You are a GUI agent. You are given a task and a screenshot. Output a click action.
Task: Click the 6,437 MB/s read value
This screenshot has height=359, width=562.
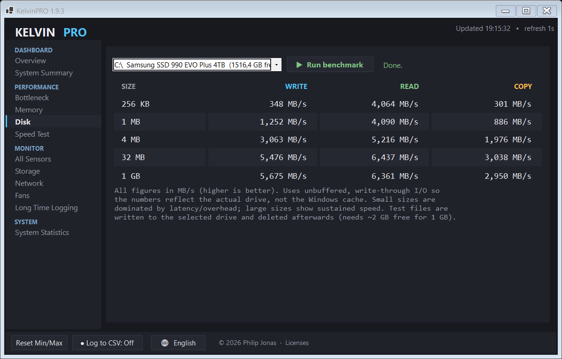(x=395, y=157)
